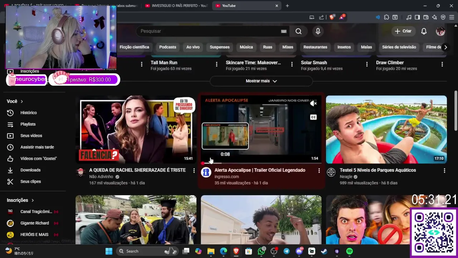
Task: Select the Música category chip
Action: pyautogui.click(x=246, y=47)
